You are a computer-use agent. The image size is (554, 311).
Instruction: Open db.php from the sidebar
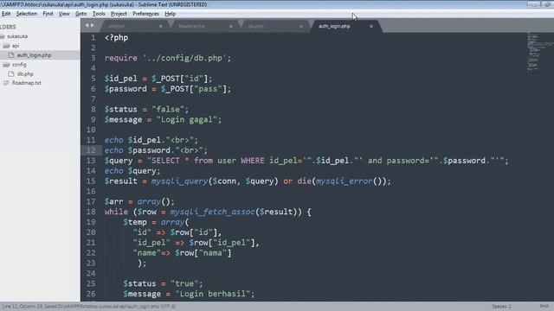[x=25, y=74]
